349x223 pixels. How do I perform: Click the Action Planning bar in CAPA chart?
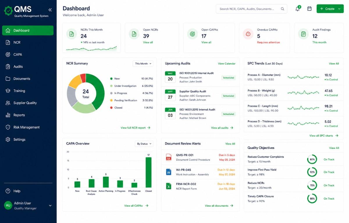coord(106,182)
